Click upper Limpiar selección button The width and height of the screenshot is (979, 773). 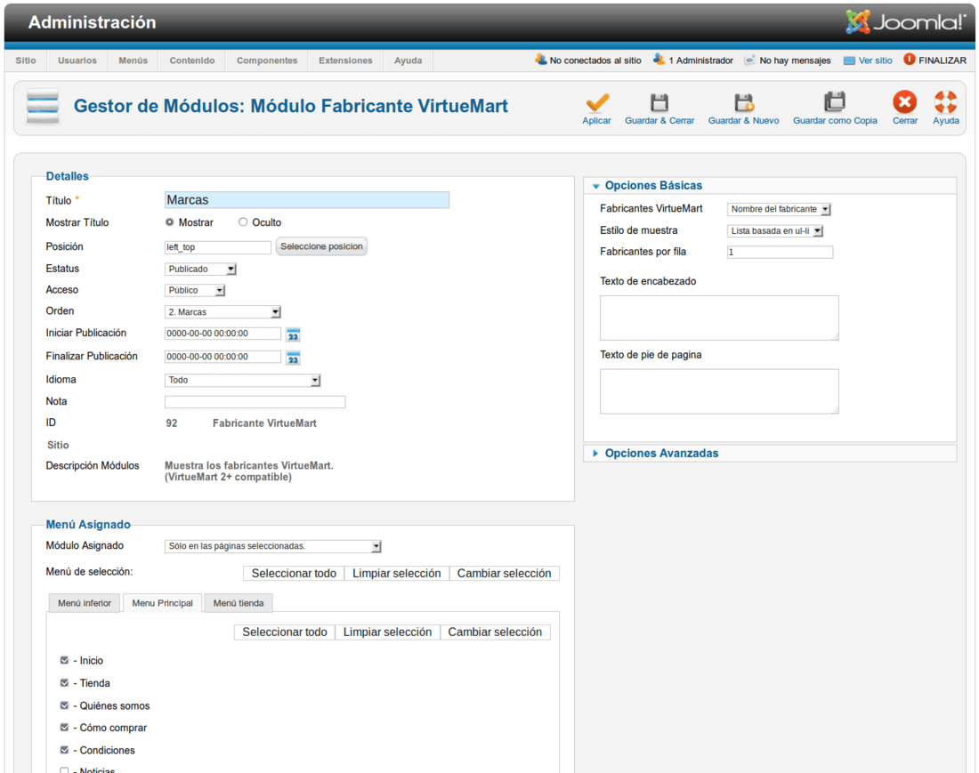(397, 574)
